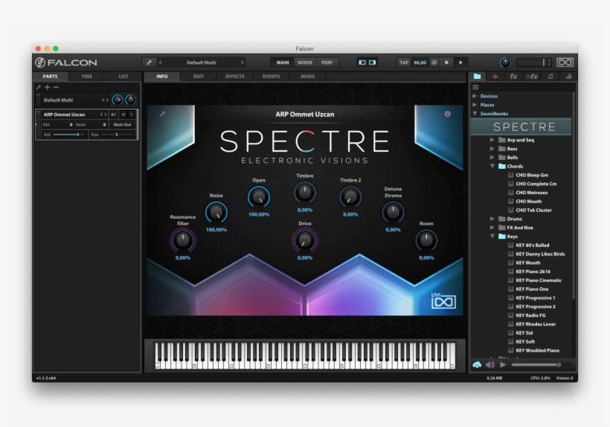The width and height of the screenshot is (610, 427).
Task: Select the CHO Metrosex preset
Action: (531, 193)
